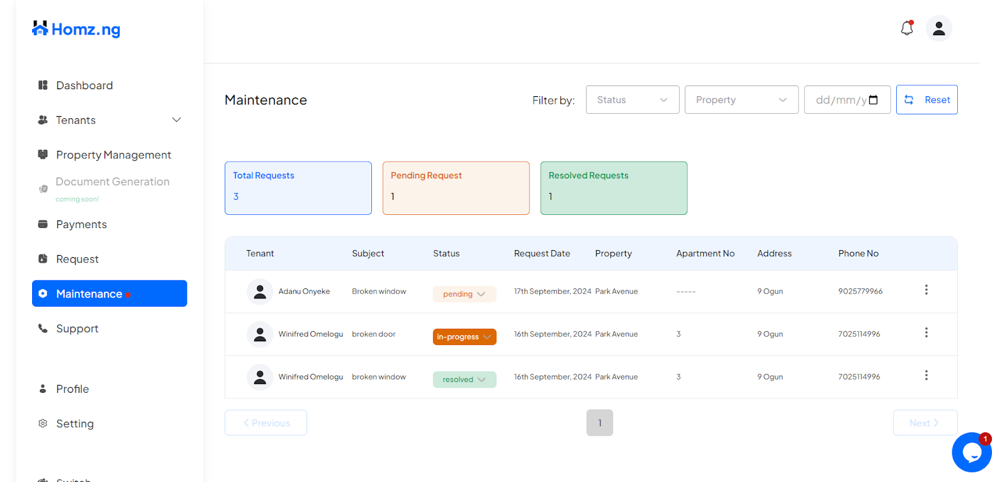Screen dimensions: 1007x482
Task: Click the Reset refresh arrows icon
Action: tap(909, 100)
